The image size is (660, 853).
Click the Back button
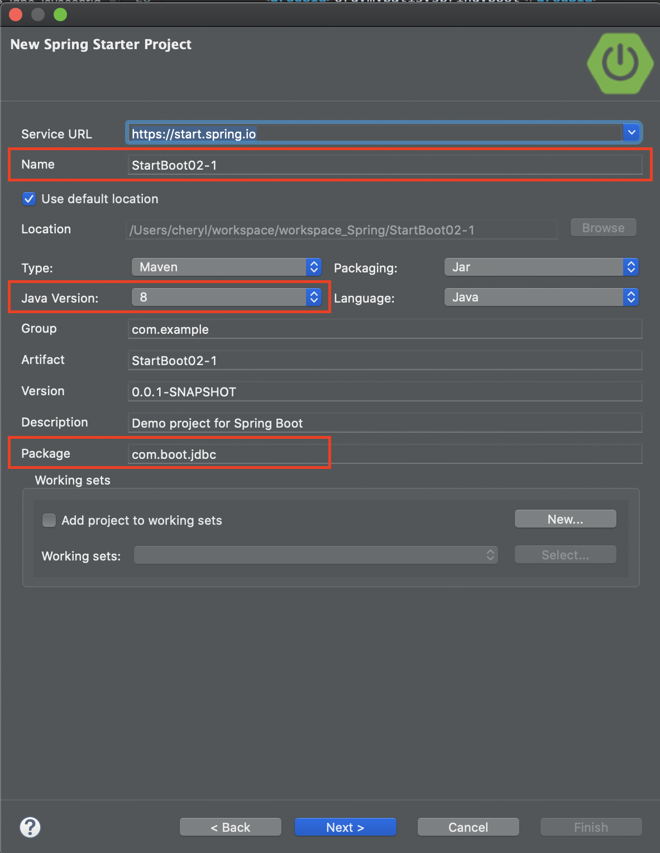[230, 827]
